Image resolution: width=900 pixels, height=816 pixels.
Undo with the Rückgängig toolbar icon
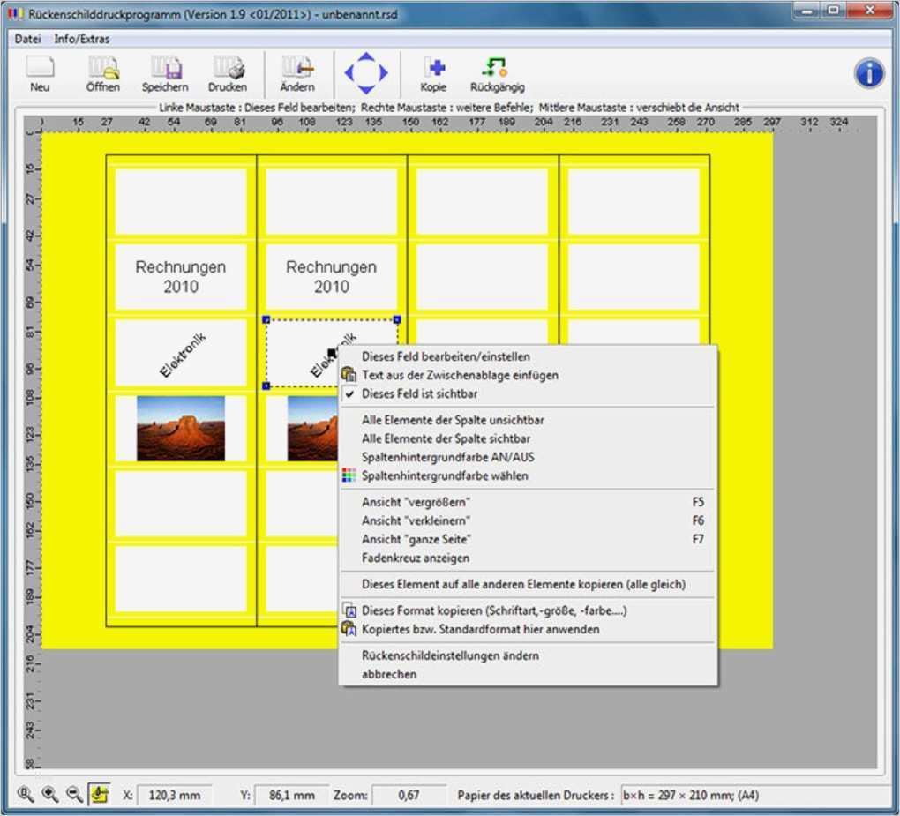coord(497,71)
